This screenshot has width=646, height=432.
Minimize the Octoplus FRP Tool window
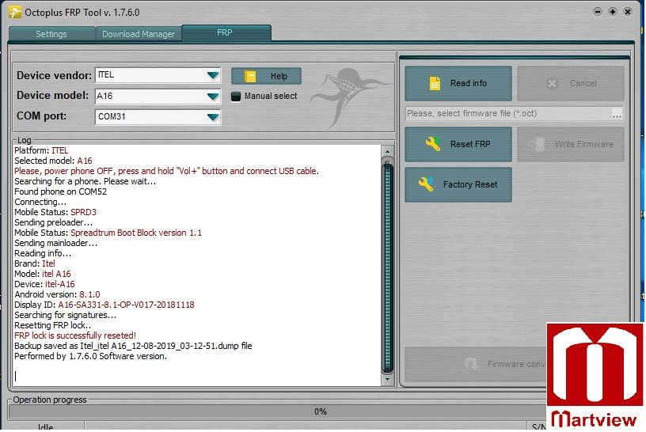point(598,12)
